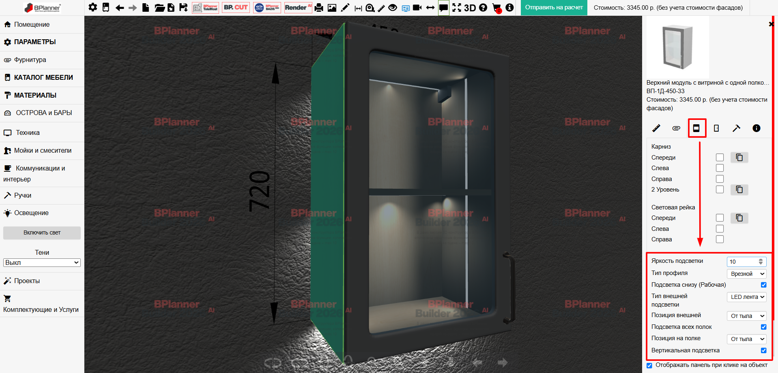This screenshot has width=778, height=373.
Task: Expand the Тип профиля dropdown
Action: coord(747,274)
